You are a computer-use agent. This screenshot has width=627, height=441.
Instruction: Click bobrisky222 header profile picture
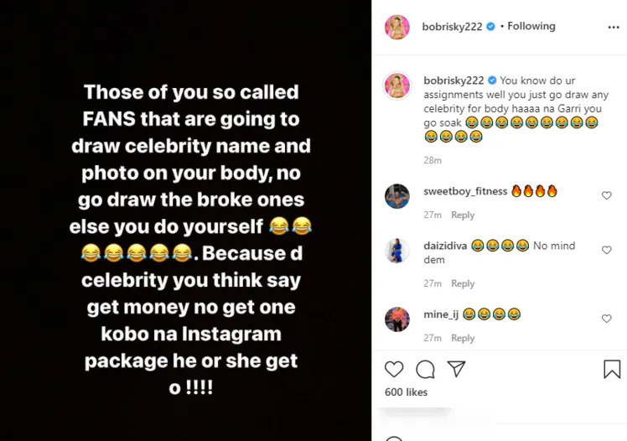(396, 27)
